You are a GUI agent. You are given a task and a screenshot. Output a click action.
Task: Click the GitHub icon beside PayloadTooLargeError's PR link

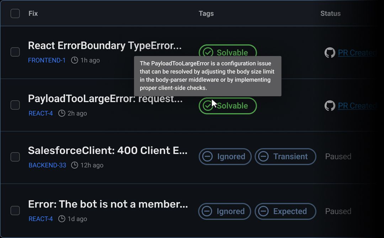(330, 106)
